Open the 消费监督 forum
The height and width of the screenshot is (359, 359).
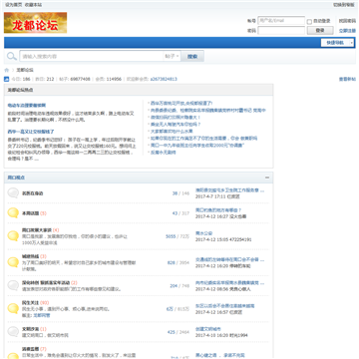30,349
